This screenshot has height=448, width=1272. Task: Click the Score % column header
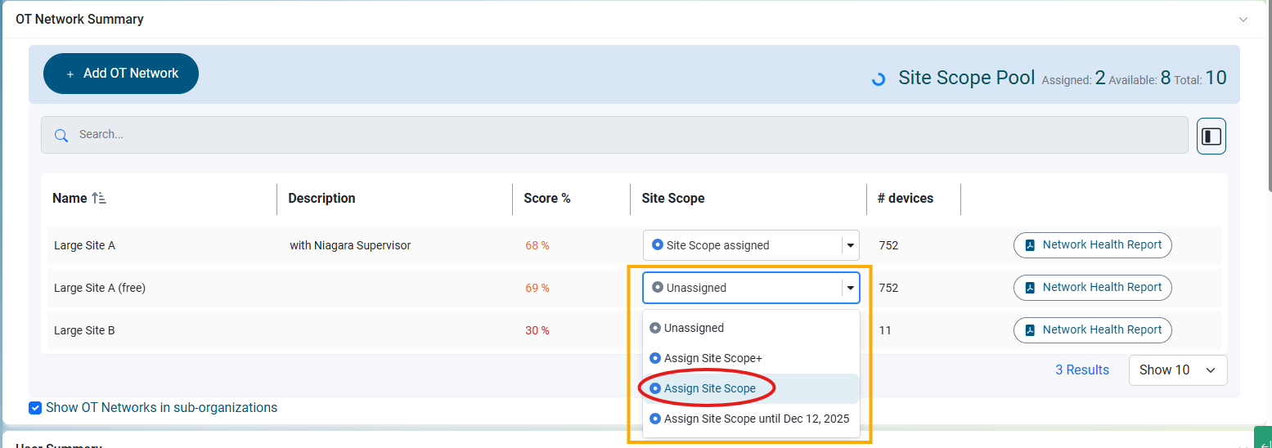coord(547,199)
